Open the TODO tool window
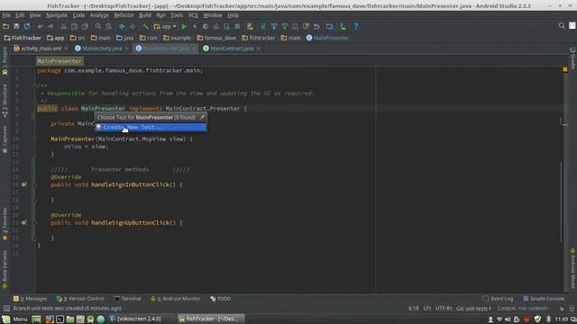The width and height of the screenshot is (577, 324). pyautogui.click(x=220, y=299)
